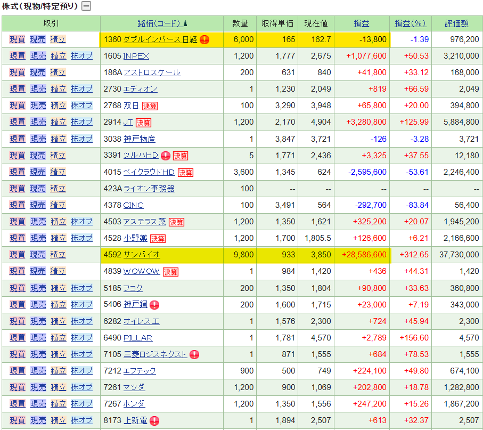The image size is (483, 430).
Task: Click the 決算 badge next to JT
Action: click(x=143, y=123)
